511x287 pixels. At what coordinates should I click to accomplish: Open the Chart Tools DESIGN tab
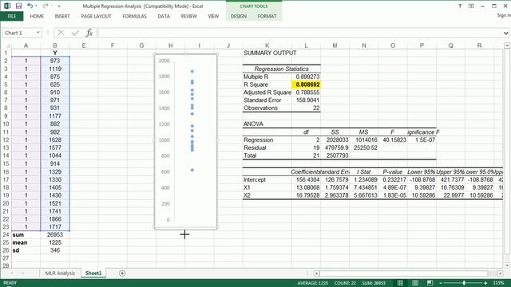click(x=239, y=16)
